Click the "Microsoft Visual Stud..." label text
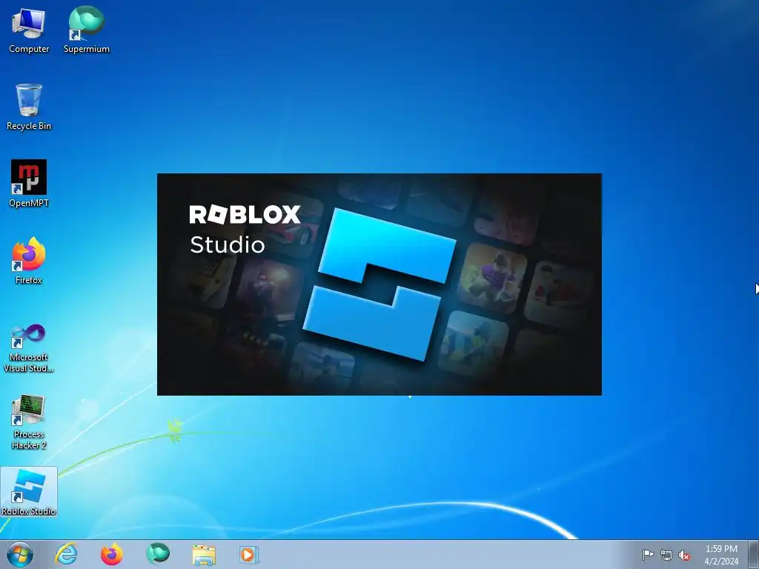 pyautogui.click(x=29, y=362)
